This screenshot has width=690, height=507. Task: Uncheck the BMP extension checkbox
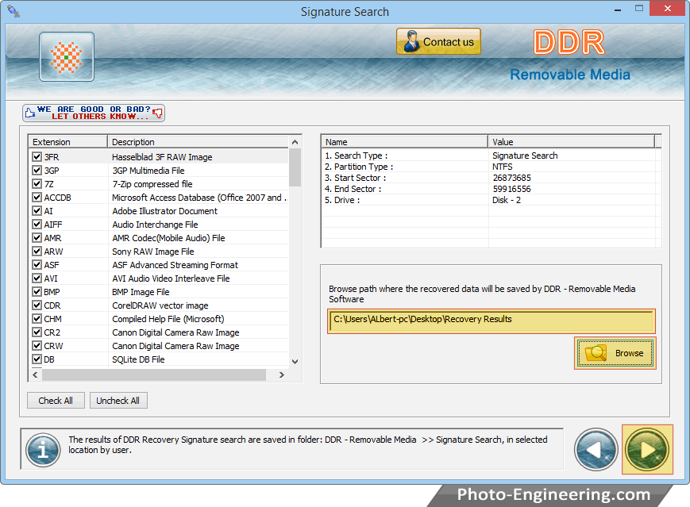(37, 291)
